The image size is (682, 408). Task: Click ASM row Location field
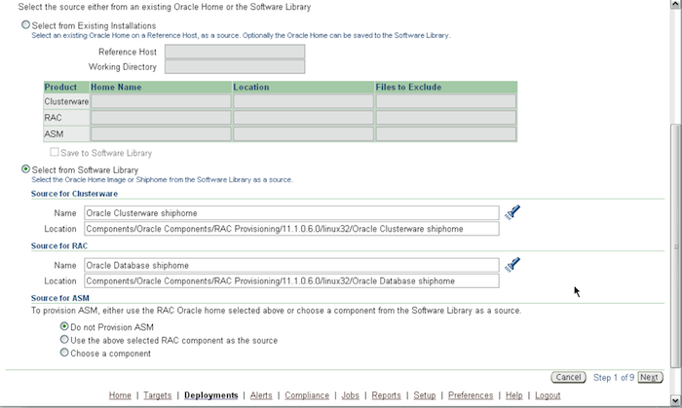tap(303, 133)
